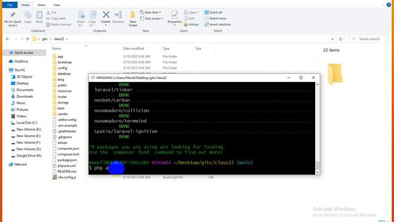Sort by the Size column header
Screen dimensions: 394x222
(198, 49)
